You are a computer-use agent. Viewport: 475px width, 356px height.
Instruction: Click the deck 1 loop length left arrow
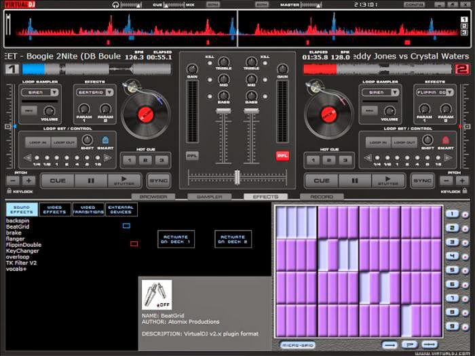28,158
